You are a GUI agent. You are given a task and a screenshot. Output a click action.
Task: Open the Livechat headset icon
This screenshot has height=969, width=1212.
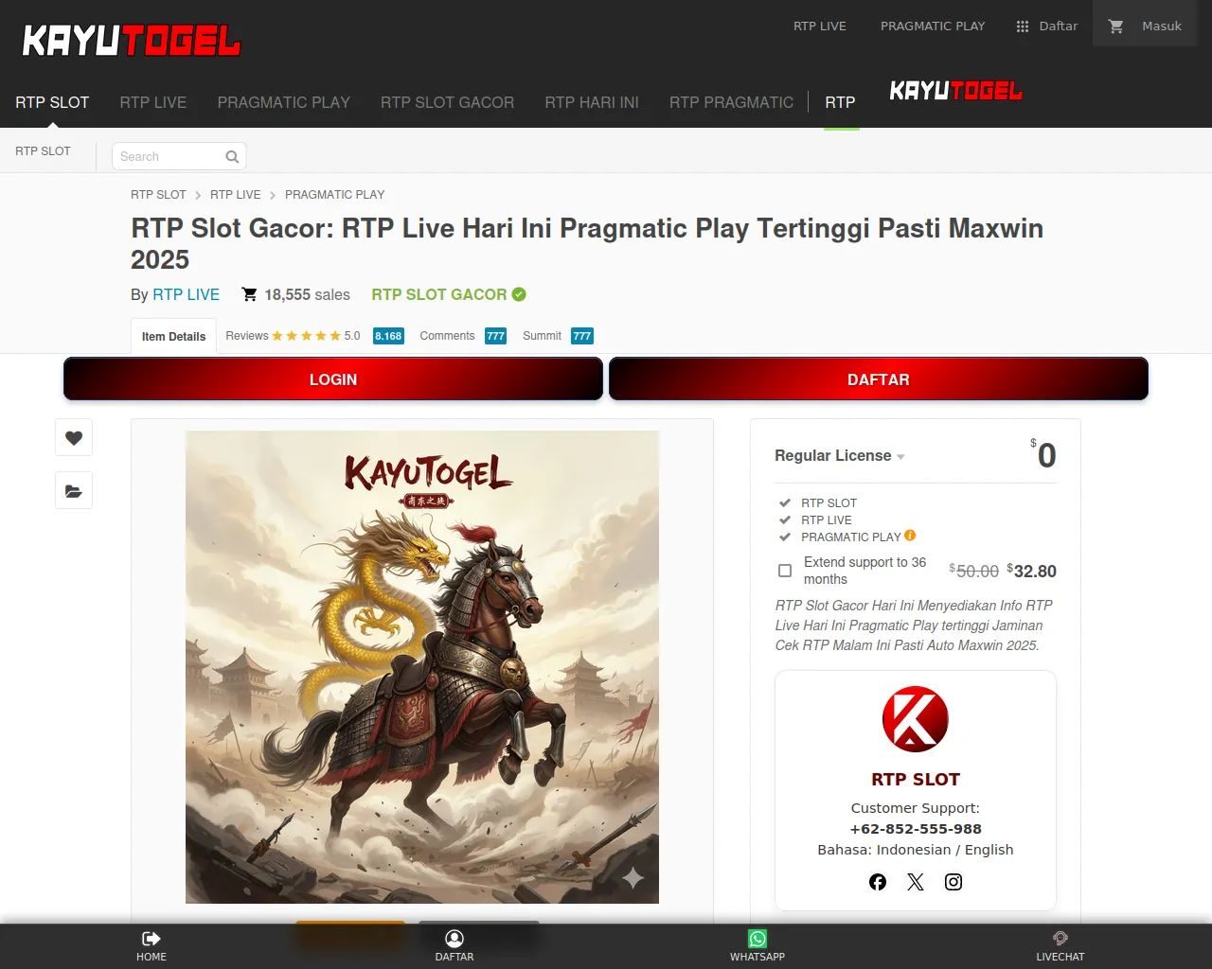point(1060,939)
